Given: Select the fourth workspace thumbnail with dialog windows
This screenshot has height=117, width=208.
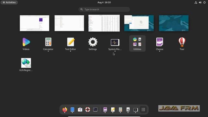Looking at the screenshot, I should pos(139,23).
